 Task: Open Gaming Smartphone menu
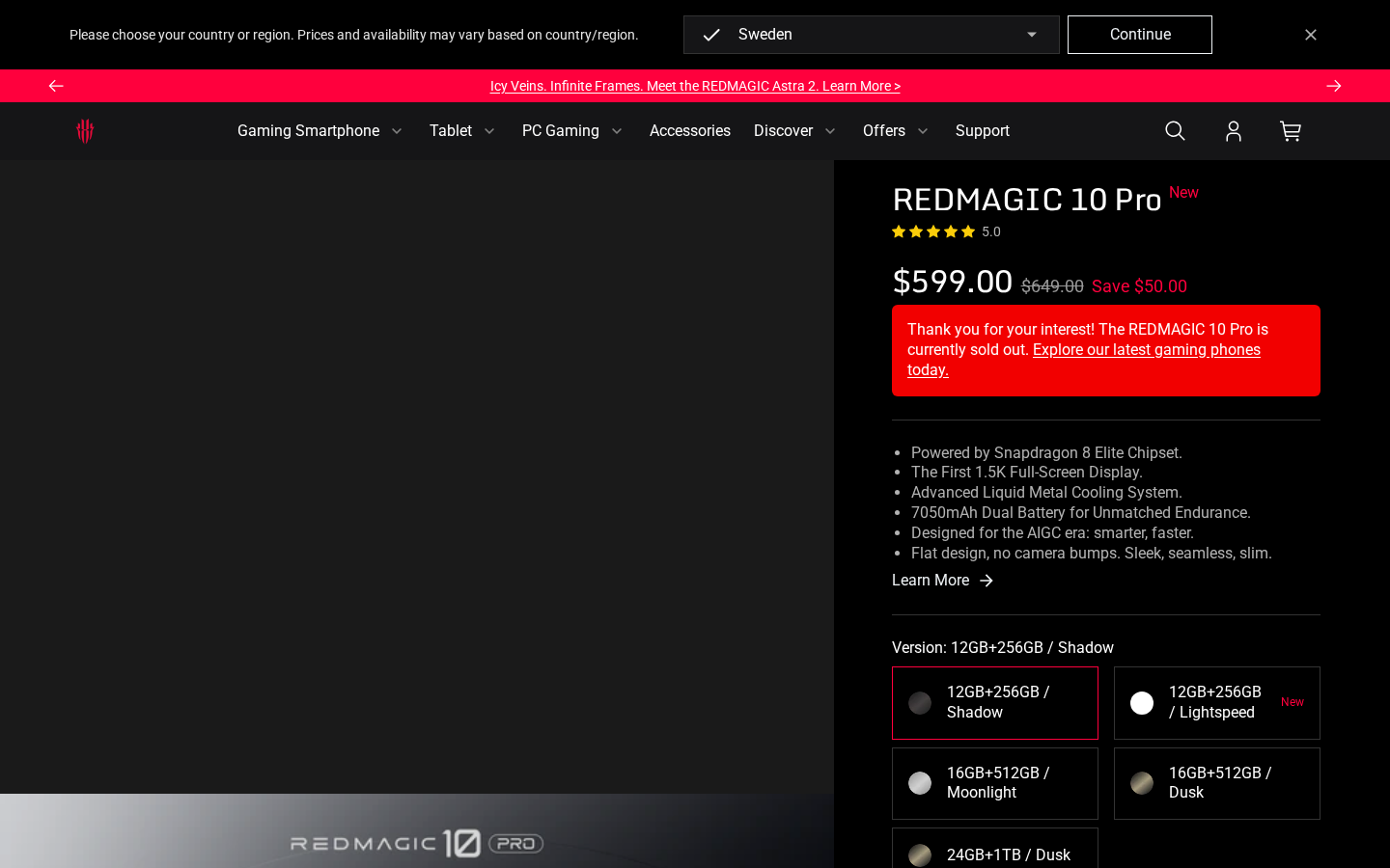click(x=308, y=131)
